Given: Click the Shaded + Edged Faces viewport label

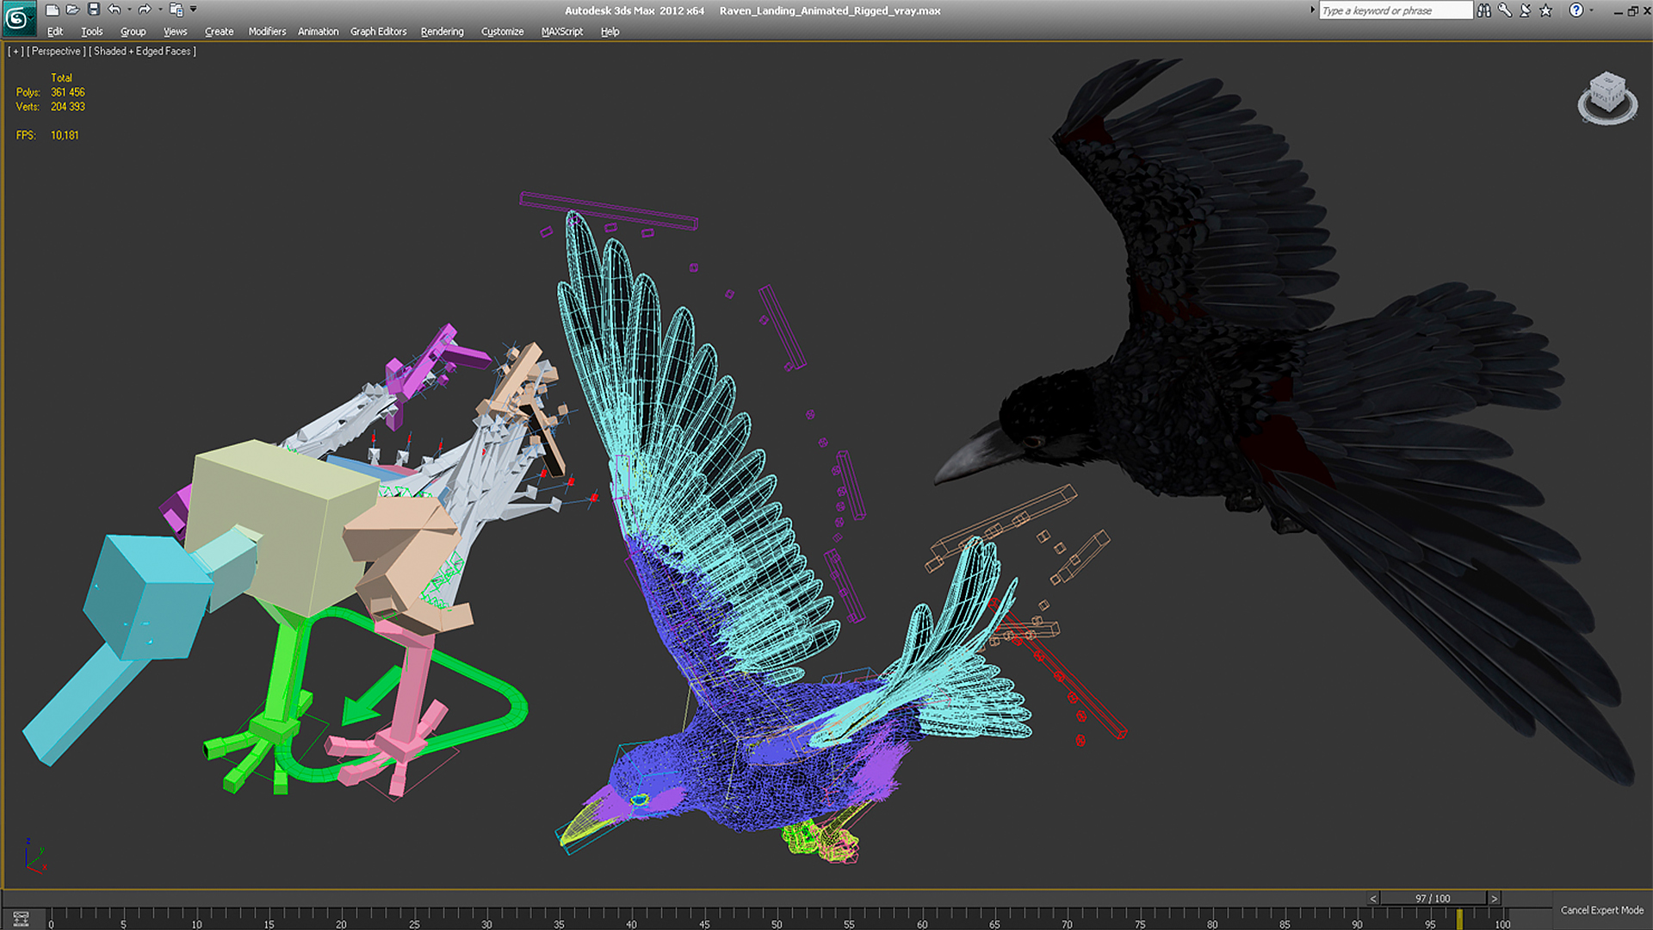Looking at the screenshot, I should point(143,52).
